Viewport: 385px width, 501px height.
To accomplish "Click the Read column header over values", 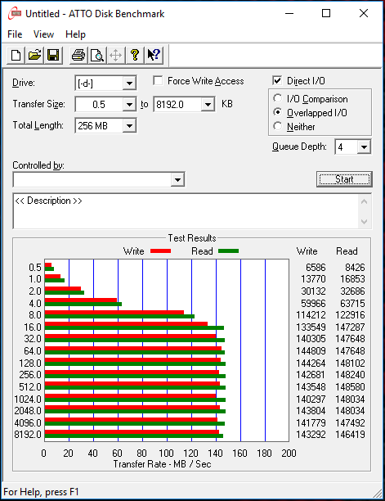I will [347, 251].
